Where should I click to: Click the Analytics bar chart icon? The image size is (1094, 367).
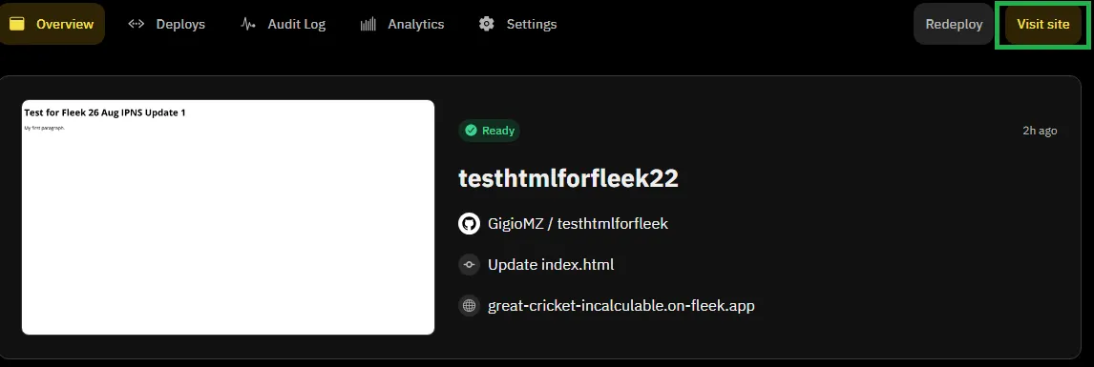click(x=368, y=24)
